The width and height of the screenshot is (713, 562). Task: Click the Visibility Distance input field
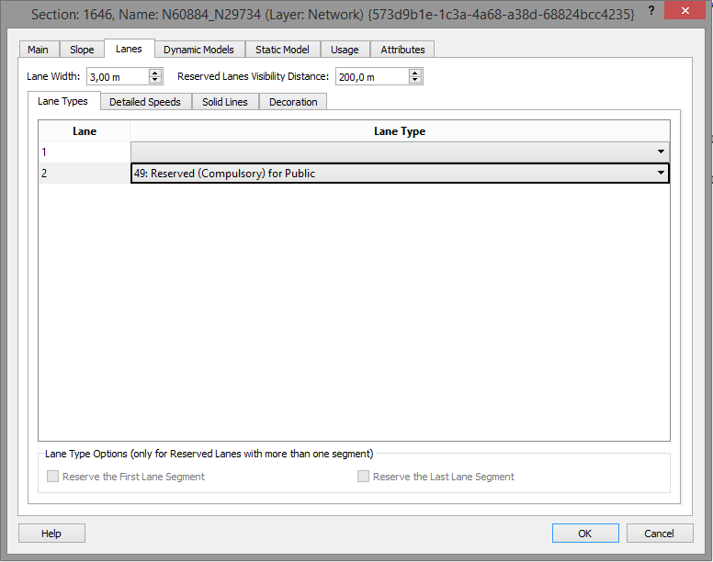pyautogui.click(x=371, y=77)
